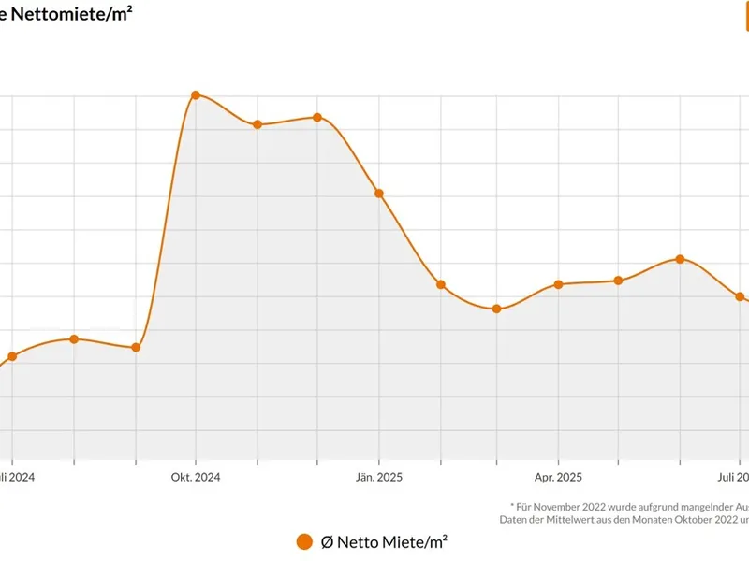Click the Apr. 2025 axis label
749x561 pixels.
point(558,478)
